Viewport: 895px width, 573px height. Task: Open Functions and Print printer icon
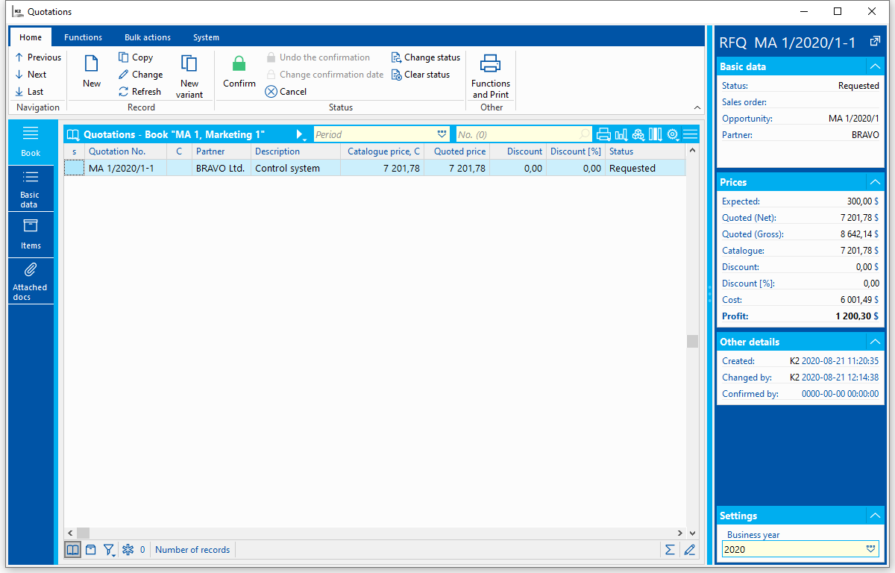click(490, 64)
